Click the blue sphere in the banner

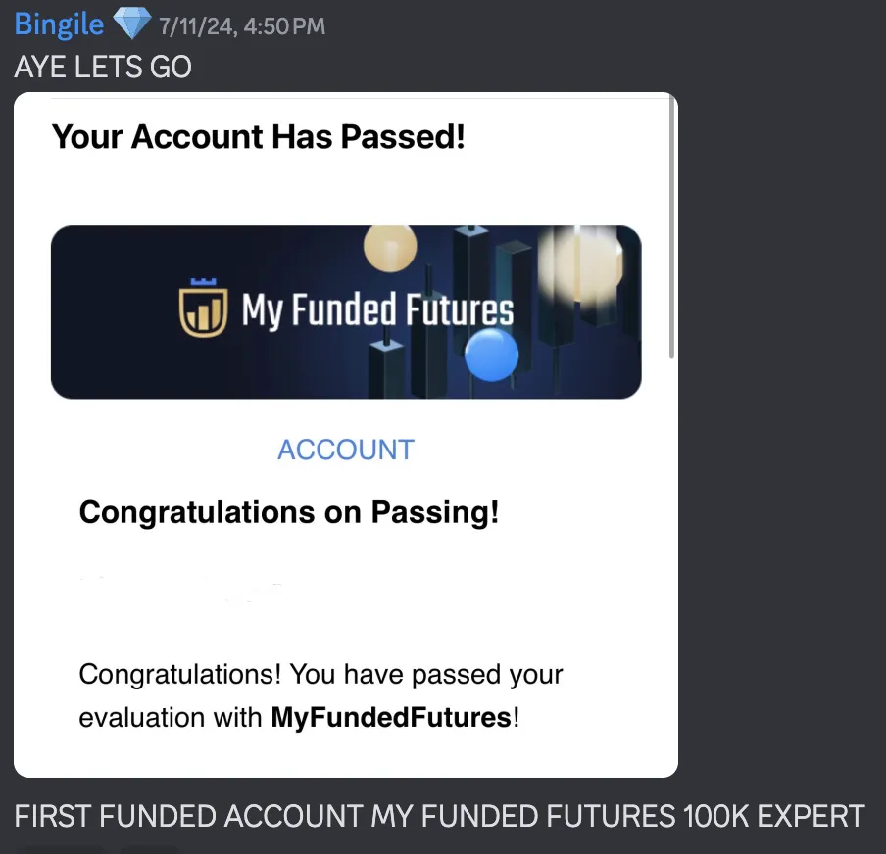[x=491, y=355]
